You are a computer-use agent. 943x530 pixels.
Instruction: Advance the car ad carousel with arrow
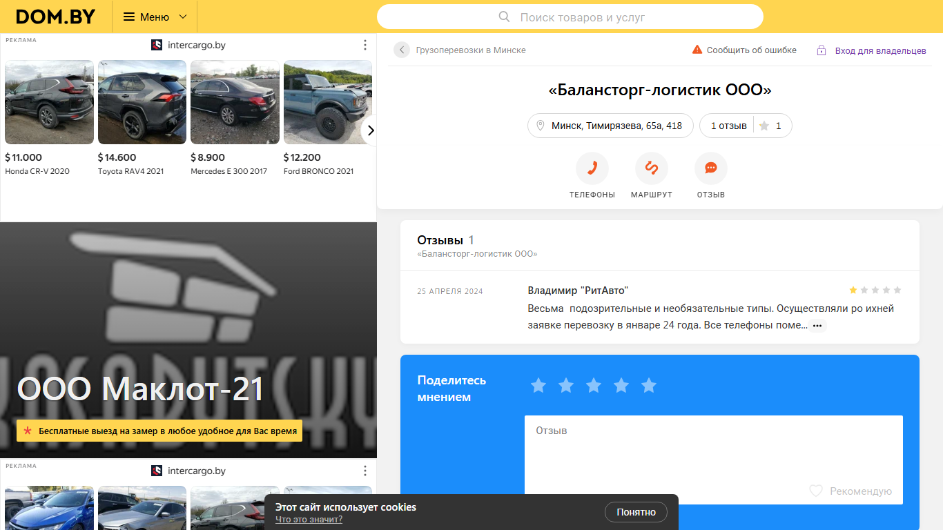pos(371,130)
